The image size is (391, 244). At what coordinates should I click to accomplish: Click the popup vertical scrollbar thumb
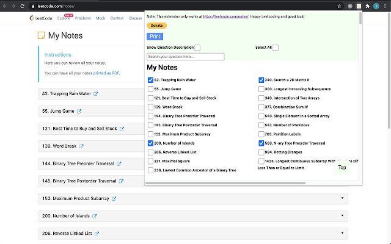tap(360, 18)
